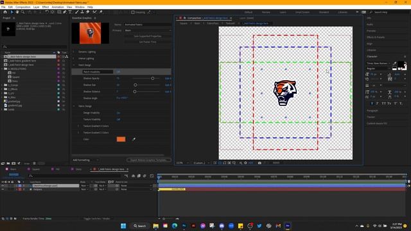Create a new folder in Project panel
411x231 pixels.
tap(8, 164)
